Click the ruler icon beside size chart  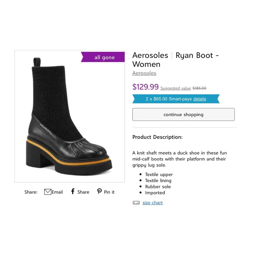136,202
